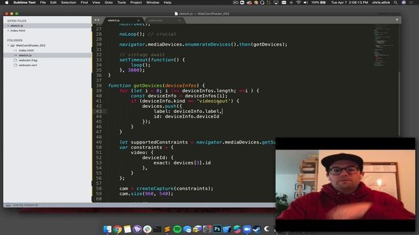The image size is (419, 235).
Task: Click the webcam.frag file icon
Action: click(15, 60)
